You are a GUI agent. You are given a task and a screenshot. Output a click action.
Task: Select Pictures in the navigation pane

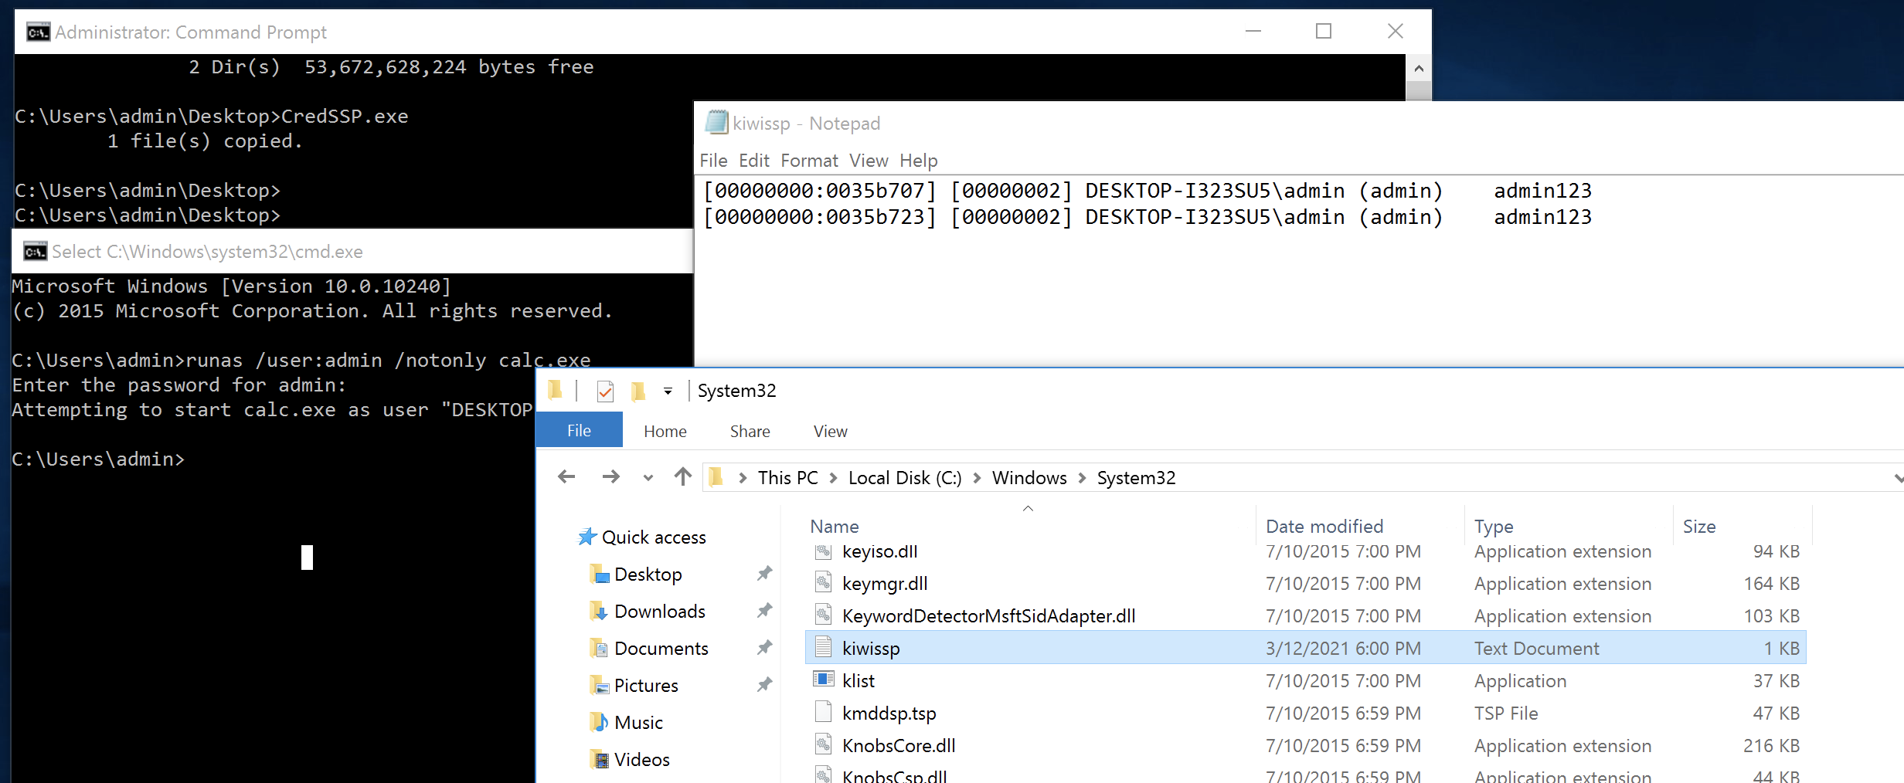coord(646,685)
